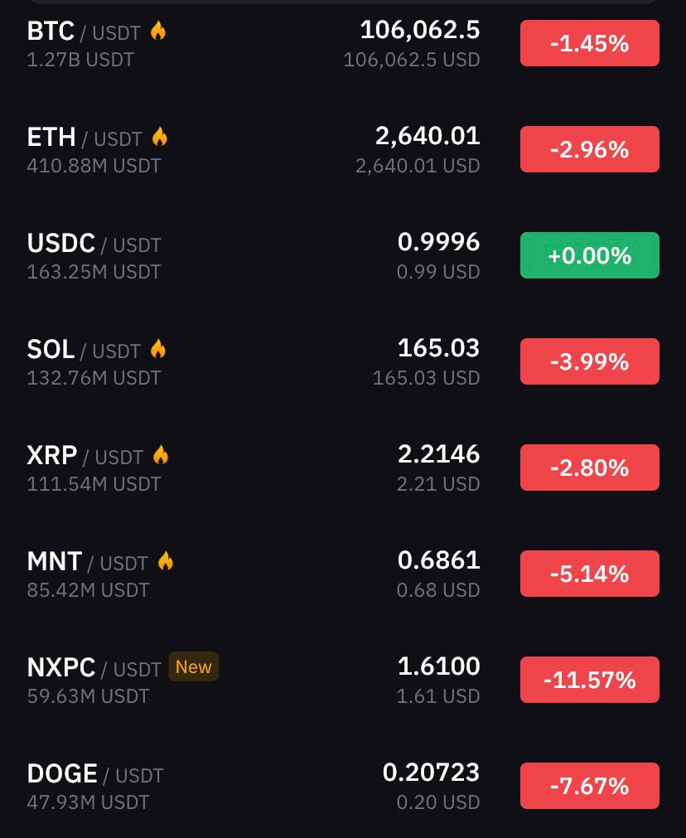Tap the hot flame icon next to ETH
The width and height of the screenshot is (686, 838).
click(x=160, y=137)
